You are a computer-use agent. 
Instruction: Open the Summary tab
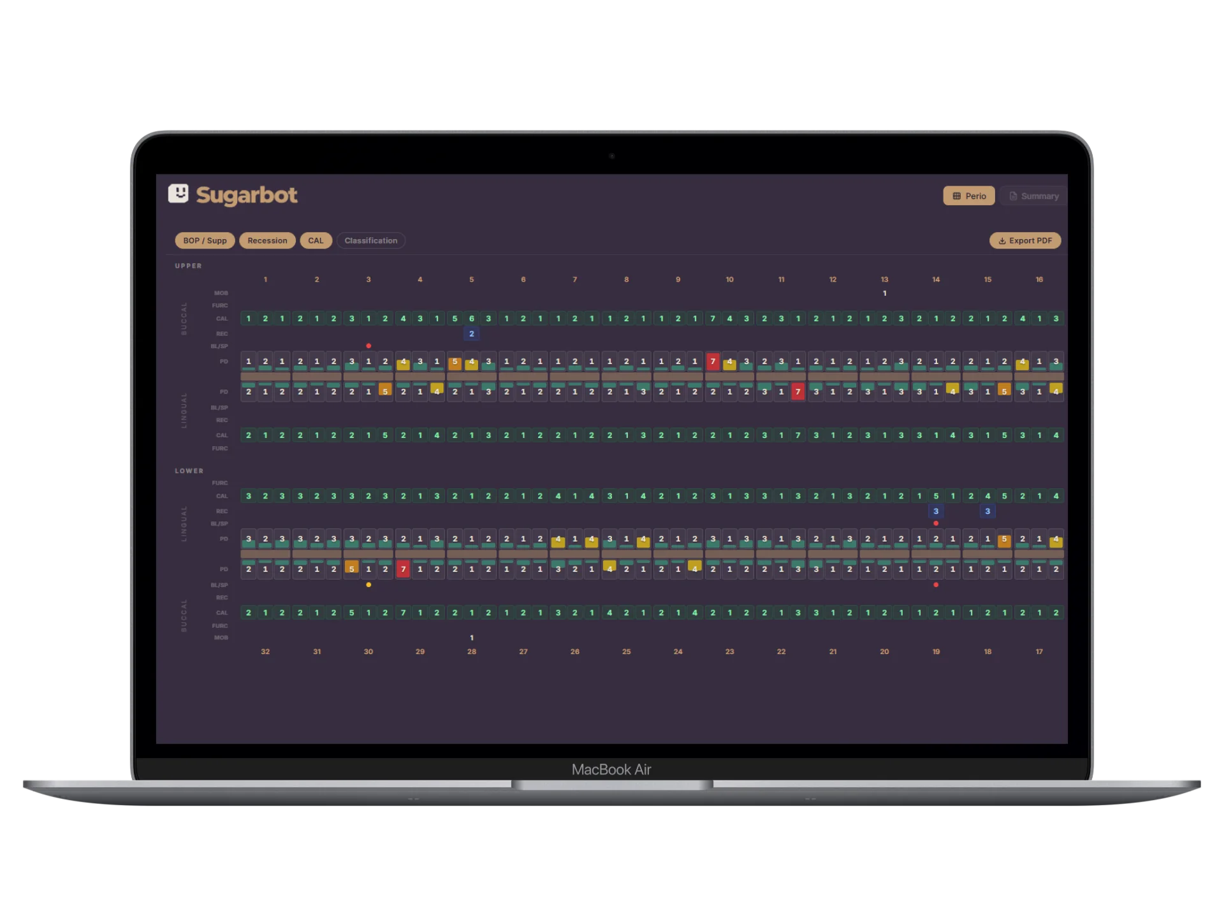coord(1033,196)
